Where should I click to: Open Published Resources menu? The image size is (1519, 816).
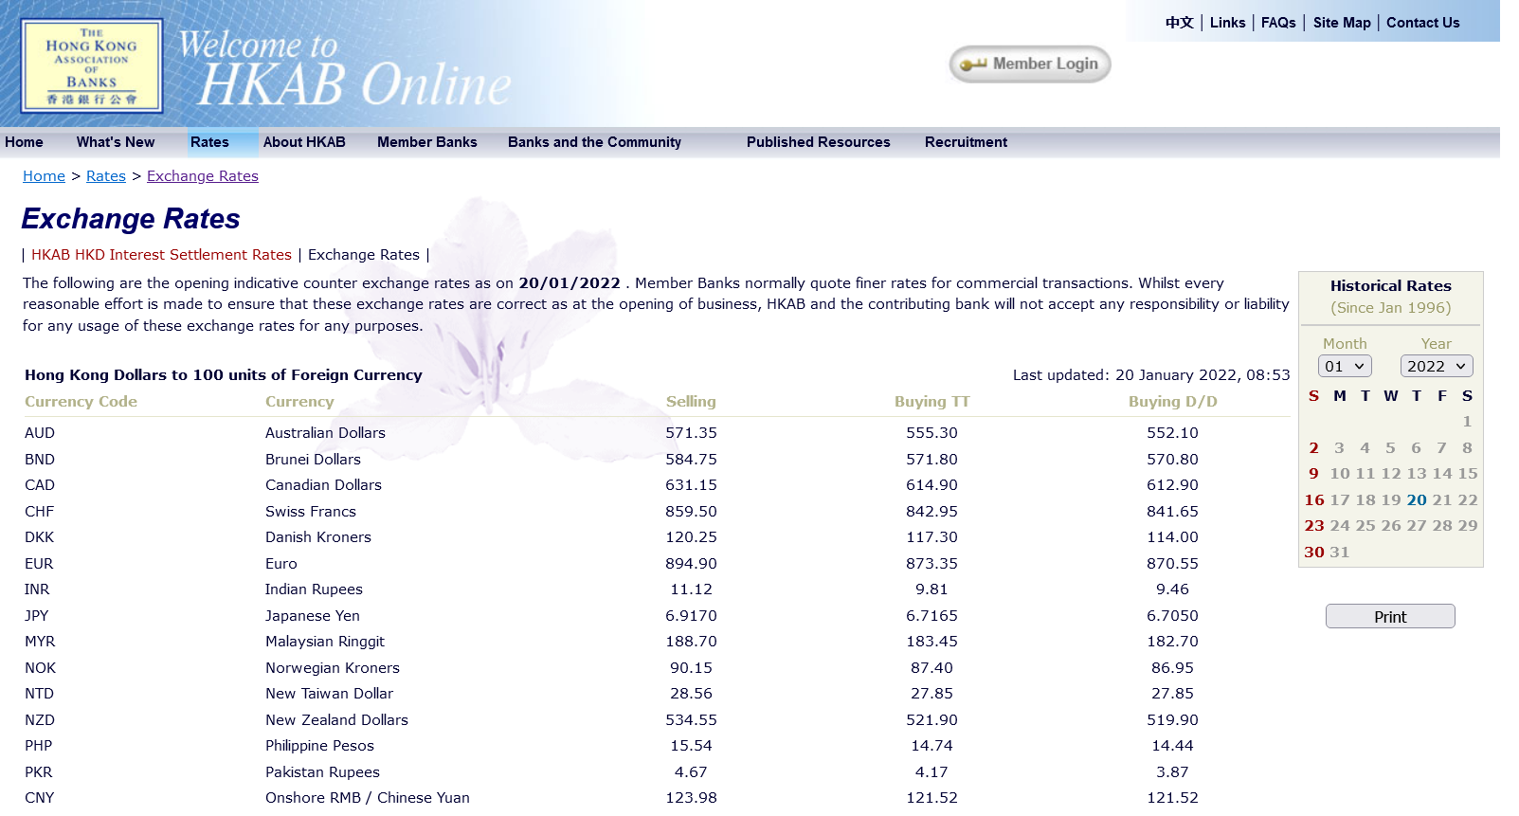click(x=818, y=142)
